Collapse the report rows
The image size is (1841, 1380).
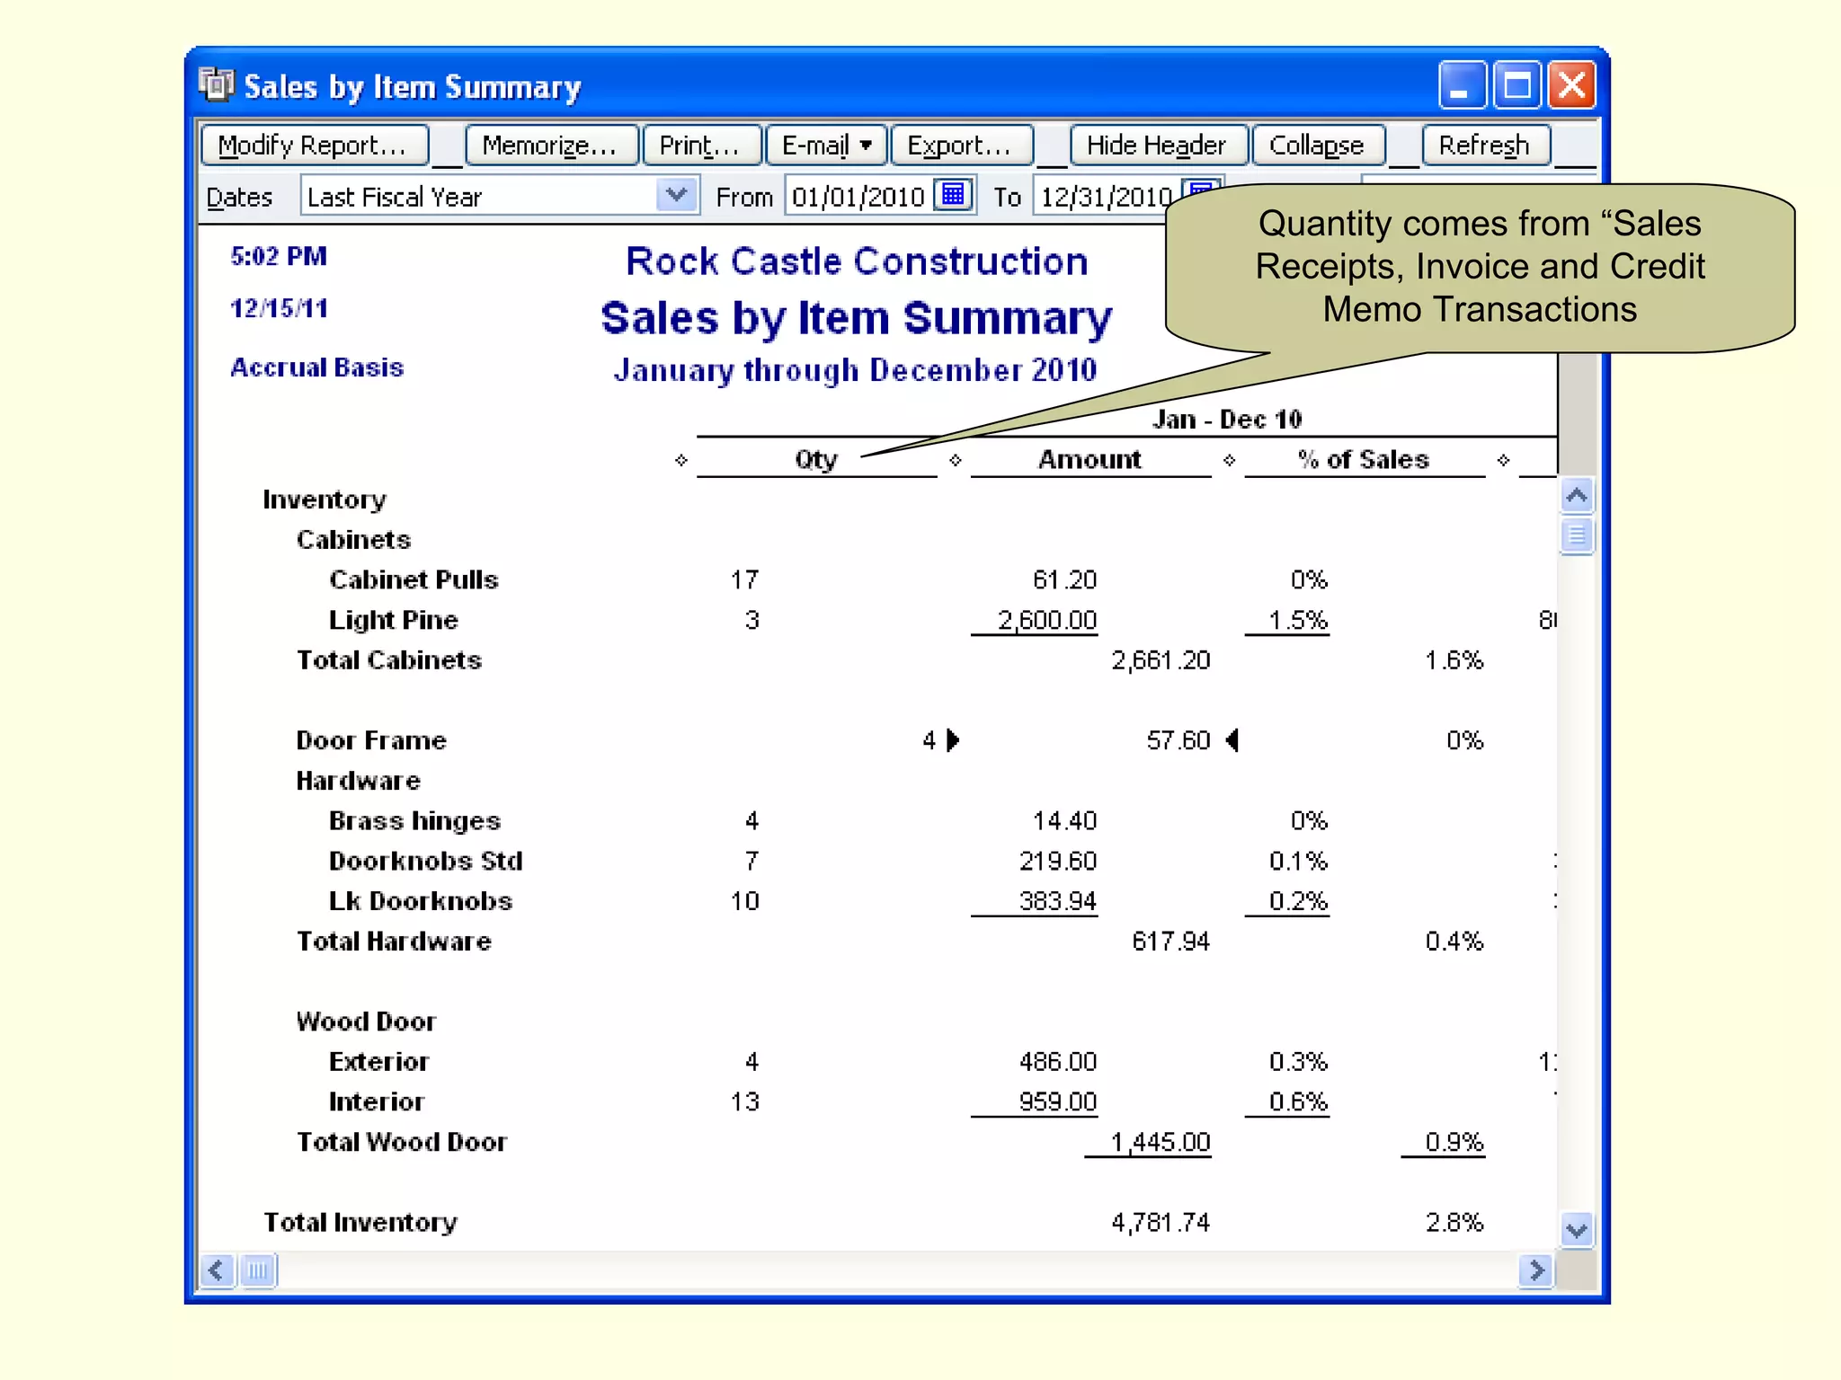[1318, 145]
